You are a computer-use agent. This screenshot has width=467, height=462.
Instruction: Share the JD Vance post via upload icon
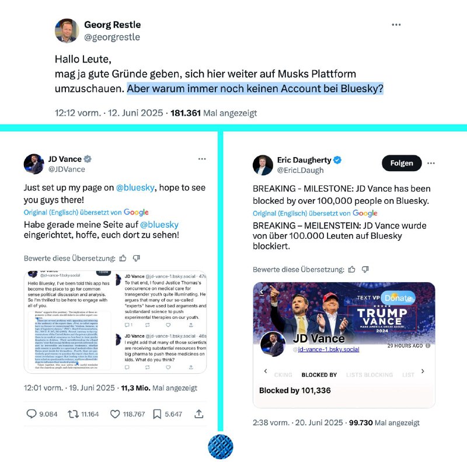point(198,414)
